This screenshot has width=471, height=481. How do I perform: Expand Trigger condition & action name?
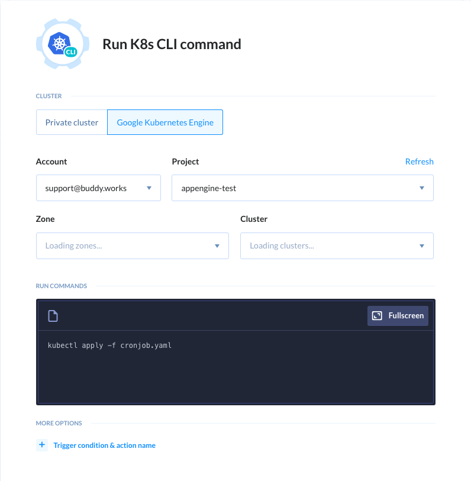coord(105,445)
